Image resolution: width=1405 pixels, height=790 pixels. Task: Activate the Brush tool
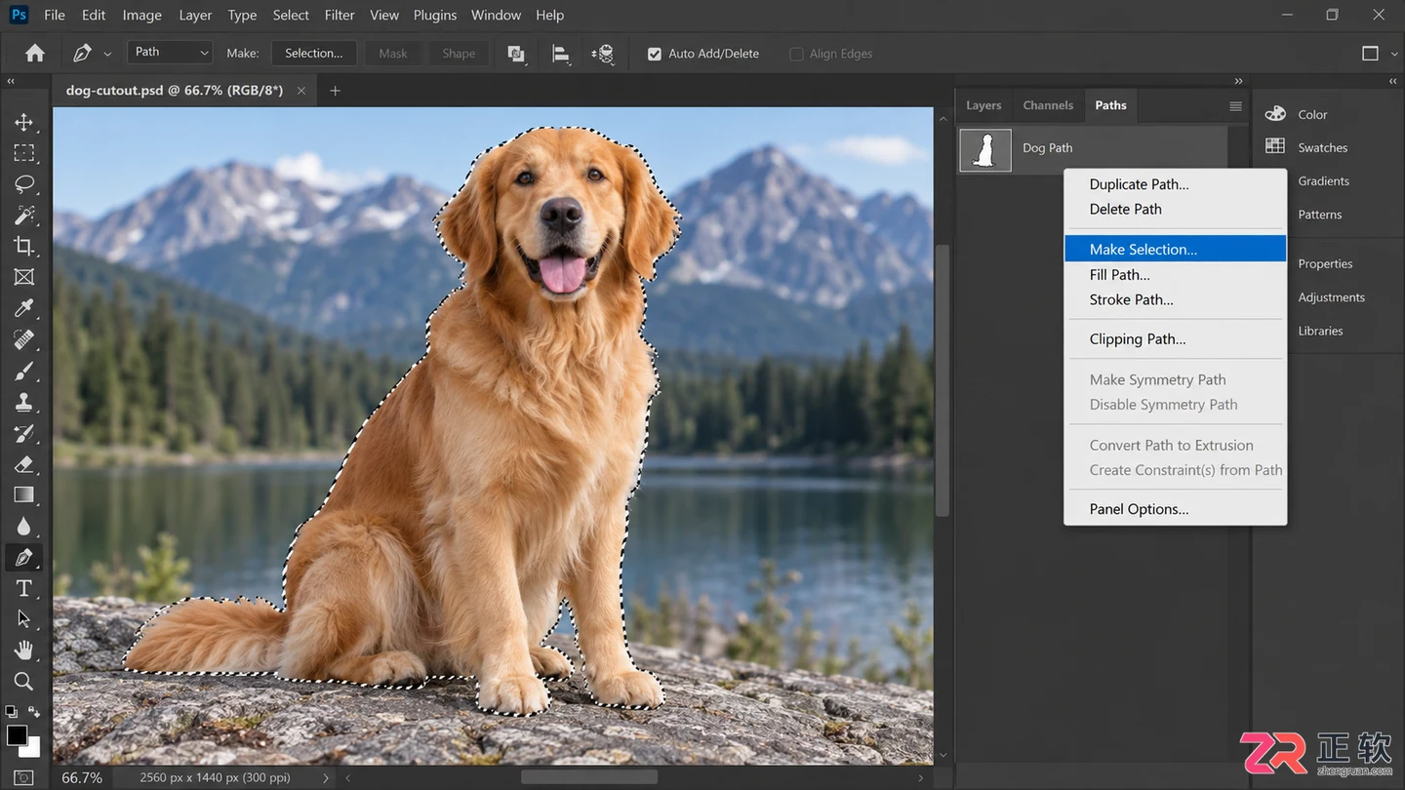tap(23, 371)
